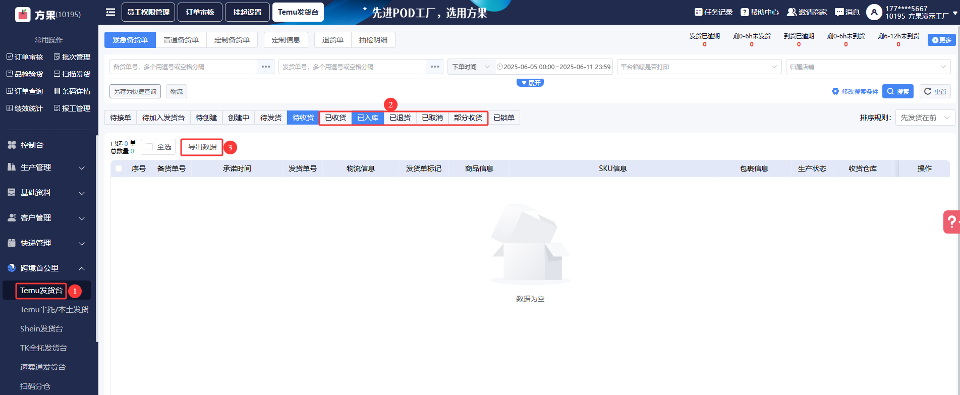960x395 pixels.
Task: Click the 导出数据 export button
Action: pyautogui.click(x=202, y=147)
